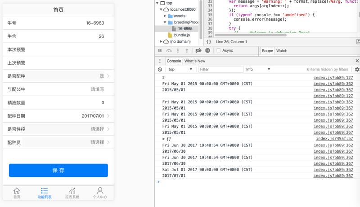360x207 pixels.
Task: Pretty print source with braces icon
Action: tap(209, 42)
